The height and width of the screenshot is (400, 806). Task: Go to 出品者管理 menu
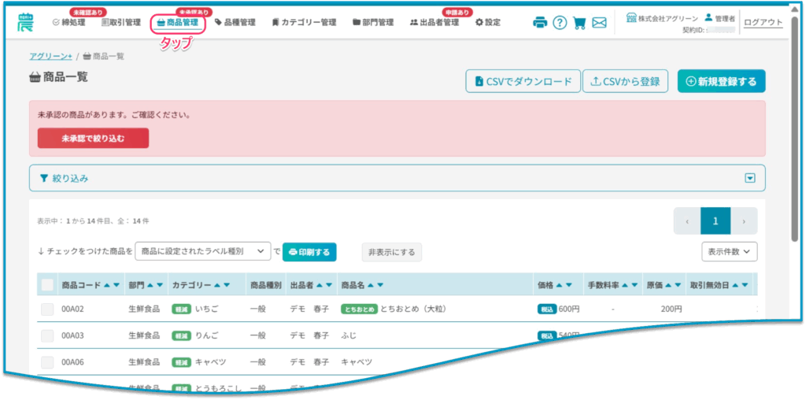[434, 23]
